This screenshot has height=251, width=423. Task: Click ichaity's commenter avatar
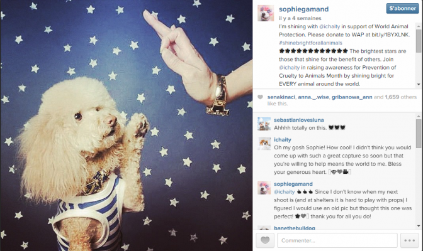coord(264,144)
